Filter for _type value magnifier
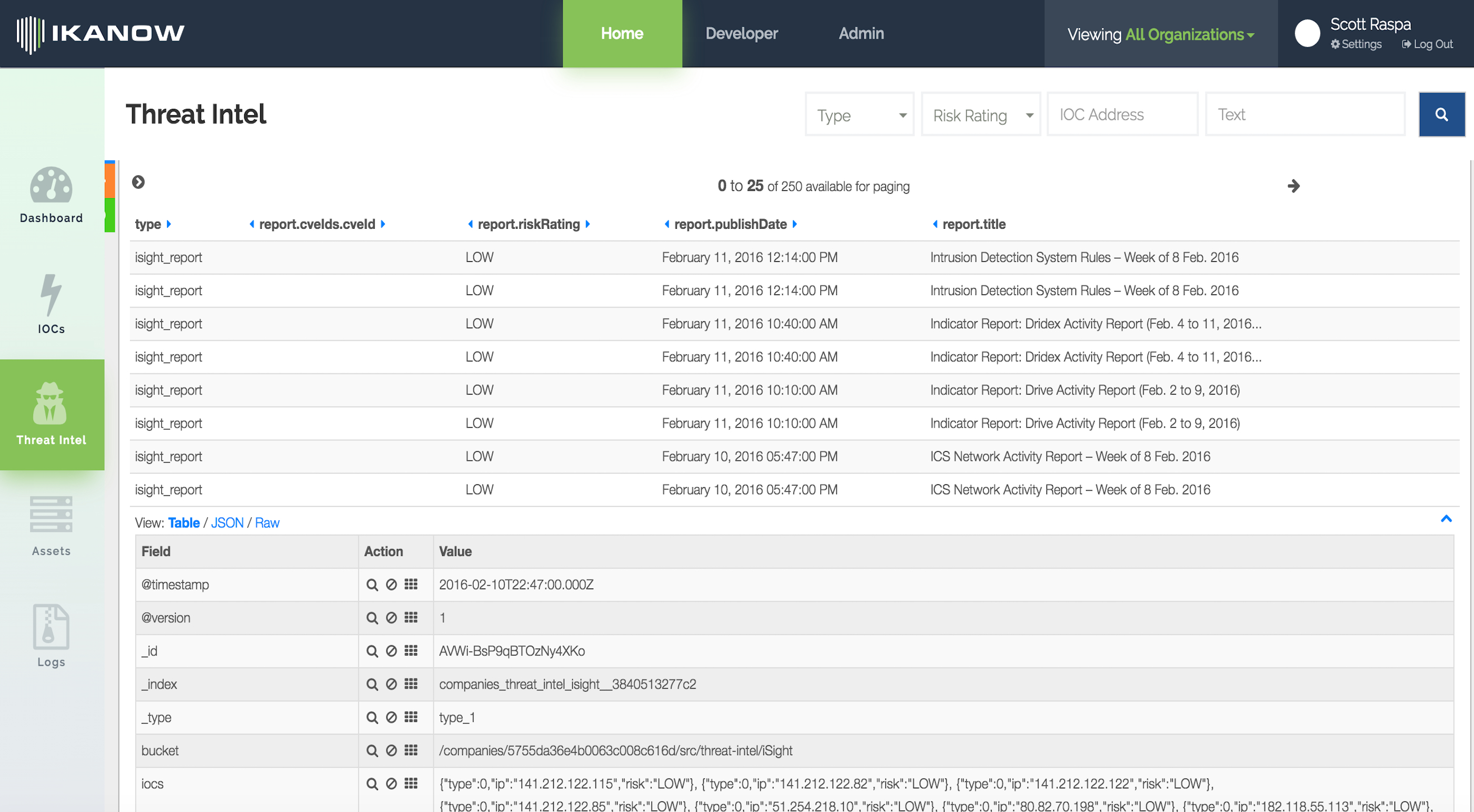This screenshot has width=1474, height=812. pyautogui.click(x=372, y=717)
